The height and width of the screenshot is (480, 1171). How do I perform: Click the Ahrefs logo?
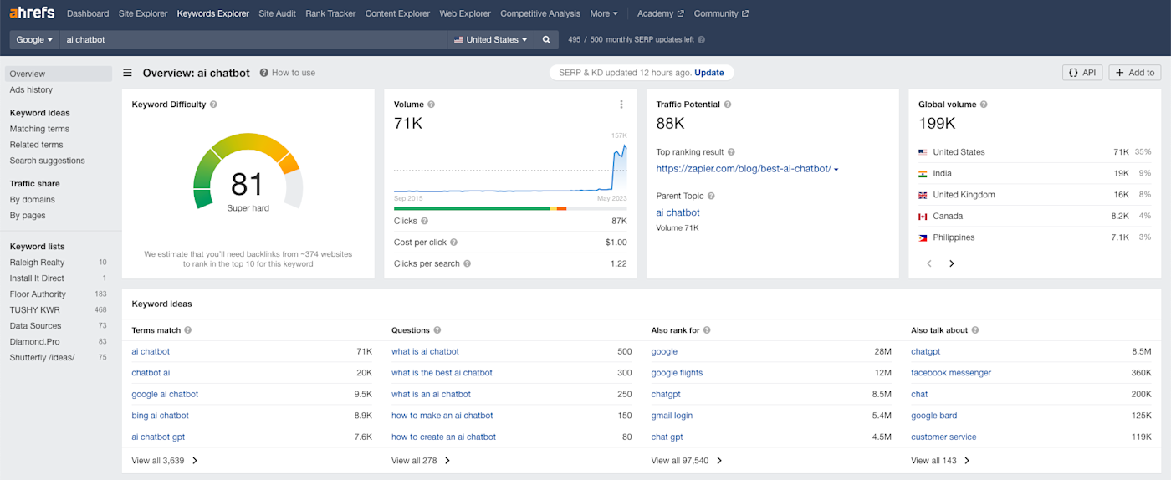pos(33,13)
